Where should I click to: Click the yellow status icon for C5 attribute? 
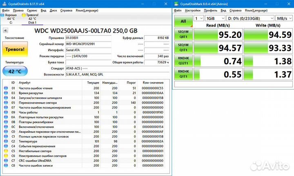pyautogui.click(x=6, y=151)
